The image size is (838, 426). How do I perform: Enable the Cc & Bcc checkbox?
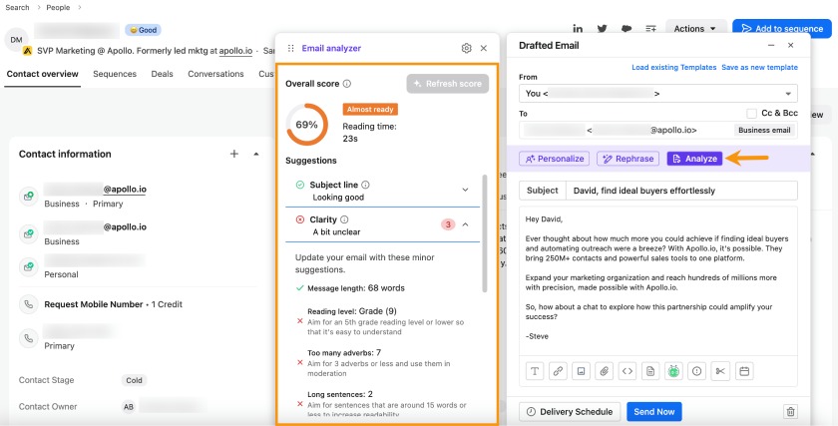[x=751, y=114]
